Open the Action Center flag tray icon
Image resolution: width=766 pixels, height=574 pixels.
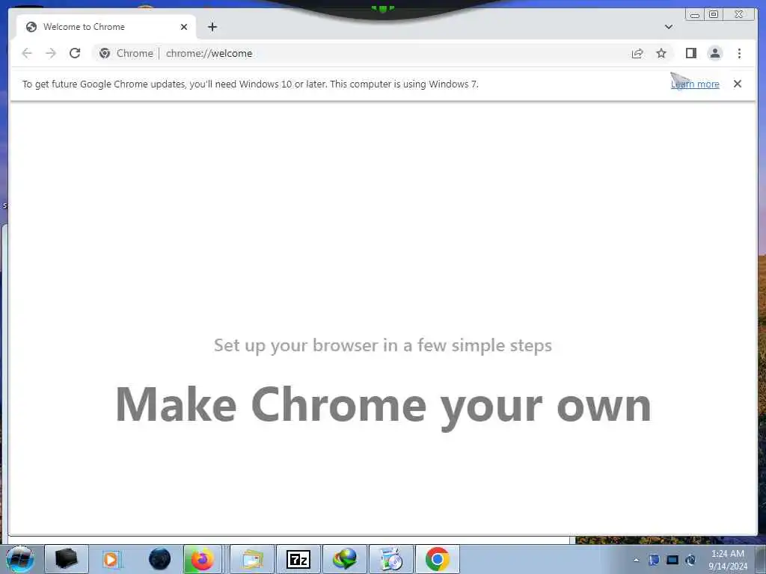654,560
